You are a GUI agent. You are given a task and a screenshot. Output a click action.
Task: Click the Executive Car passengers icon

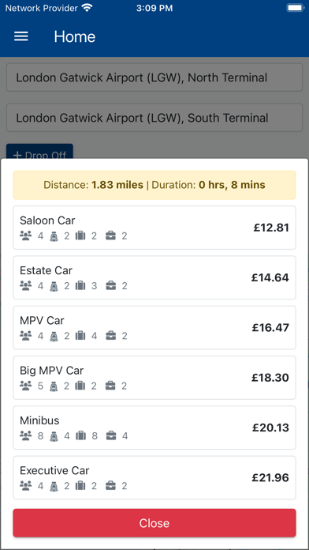click(x=25, y=486)
